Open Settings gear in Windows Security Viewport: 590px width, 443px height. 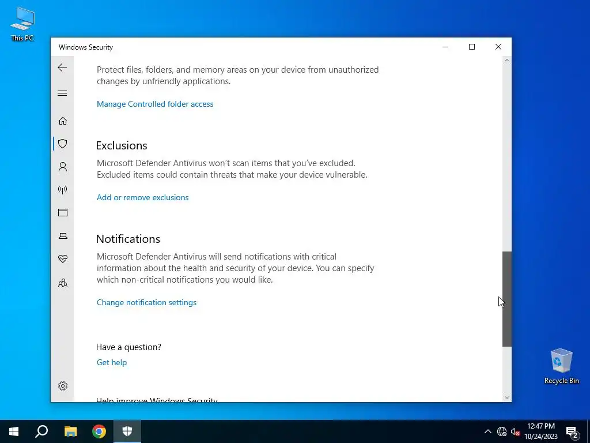click(x=62, y=386)
